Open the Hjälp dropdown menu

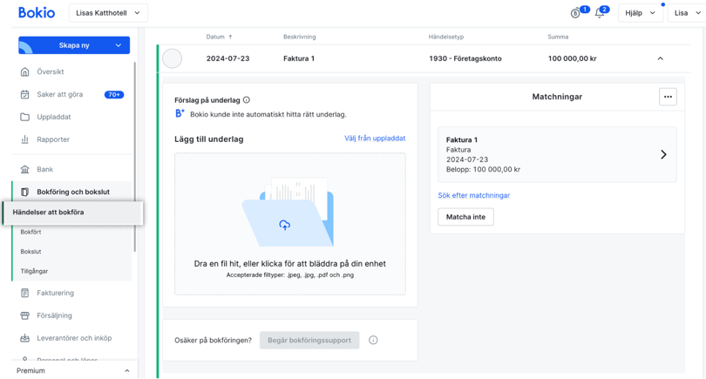640,13
